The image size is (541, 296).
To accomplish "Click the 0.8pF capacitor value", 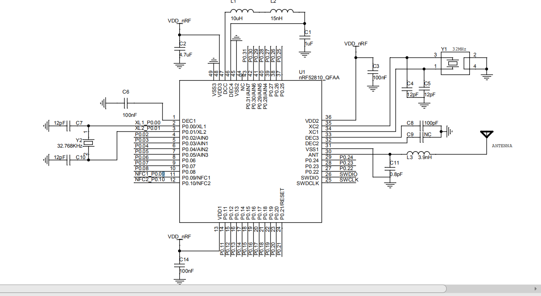I will 396,174.
